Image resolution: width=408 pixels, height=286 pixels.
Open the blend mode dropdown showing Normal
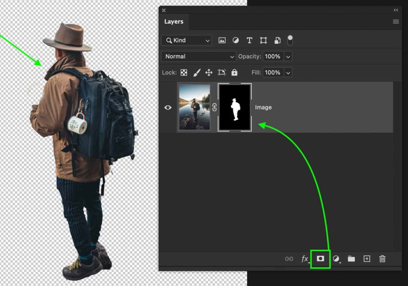pos(198,56)
